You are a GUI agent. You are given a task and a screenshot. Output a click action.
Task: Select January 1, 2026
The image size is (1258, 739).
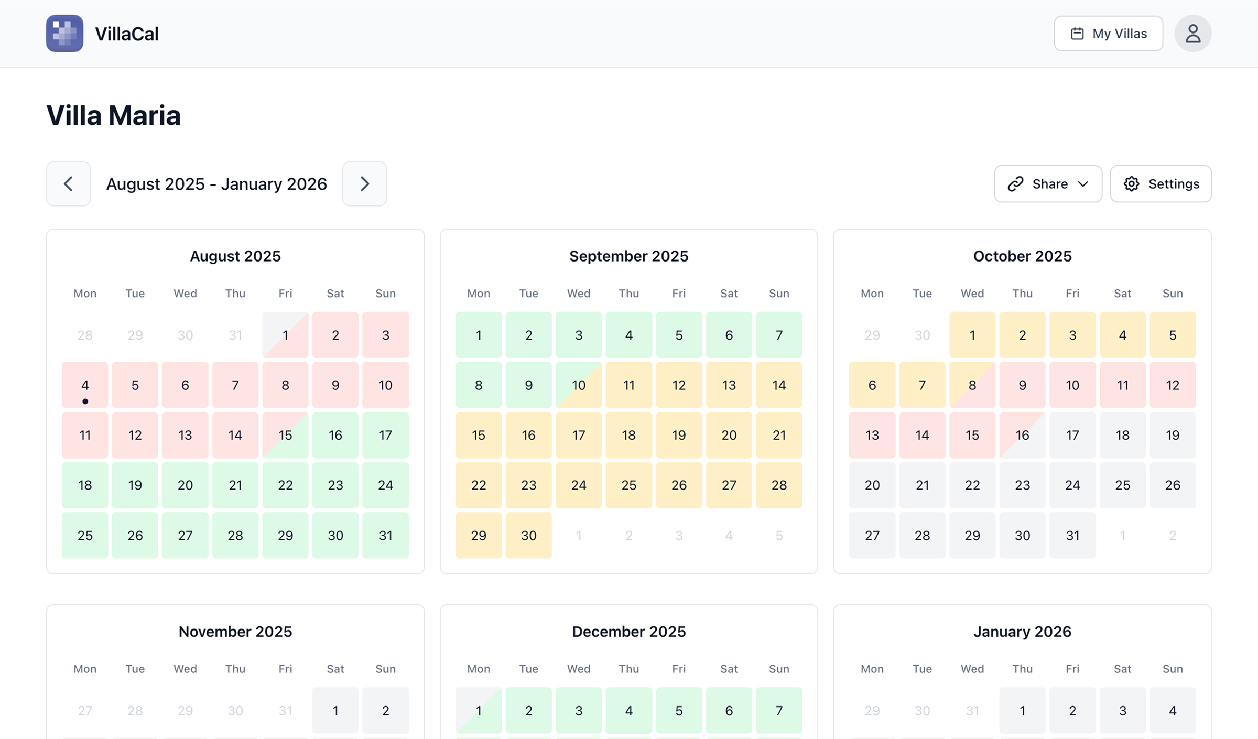(1022, 711)
